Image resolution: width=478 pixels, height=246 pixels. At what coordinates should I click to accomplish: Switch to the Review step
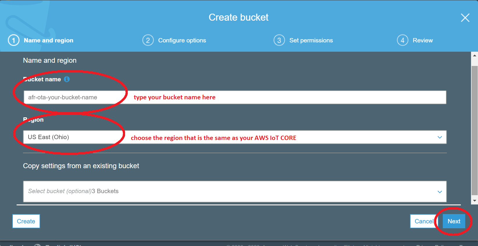tap(423, 40)
